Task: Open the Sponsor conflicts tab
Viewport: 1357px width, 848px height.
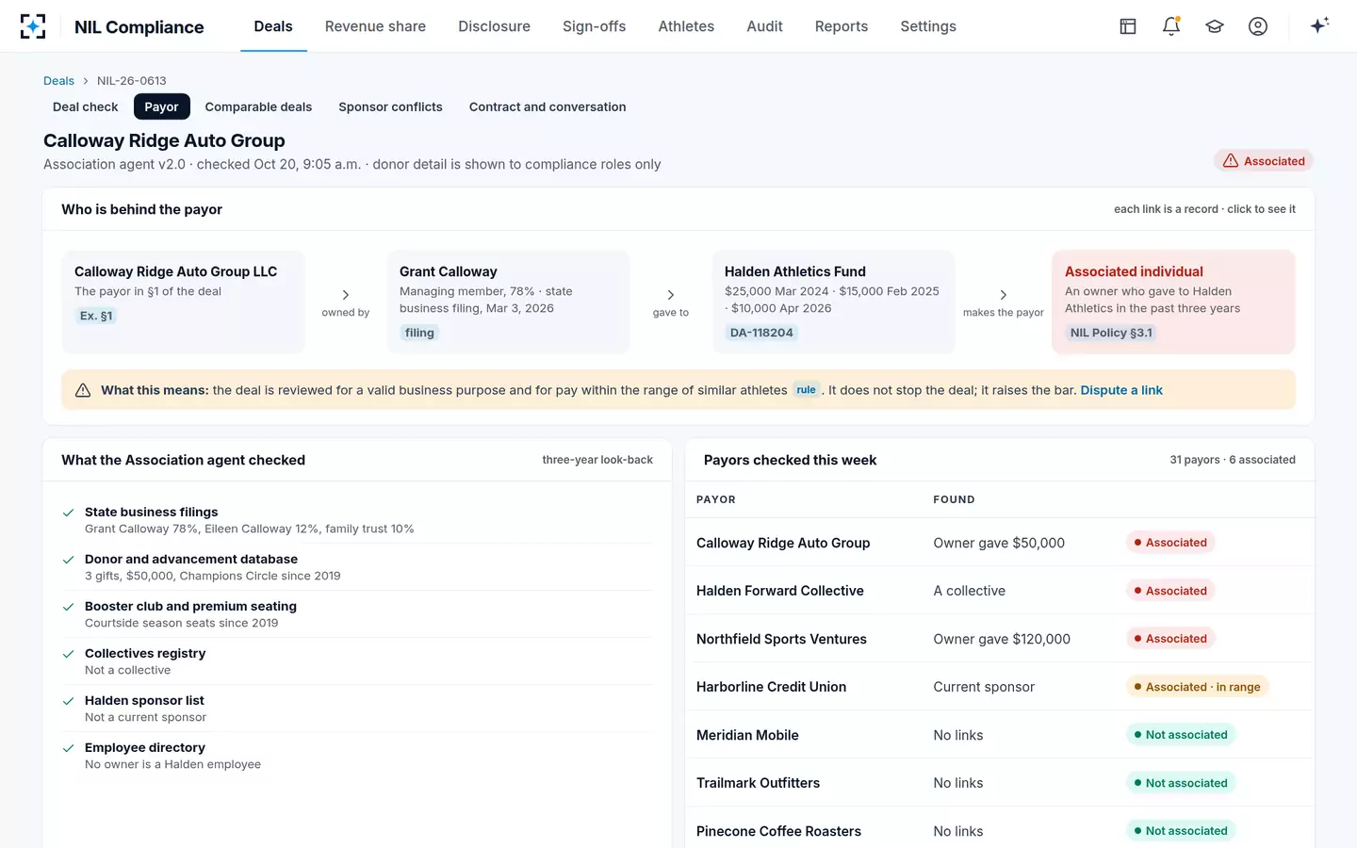Action: tap(390, 106)
